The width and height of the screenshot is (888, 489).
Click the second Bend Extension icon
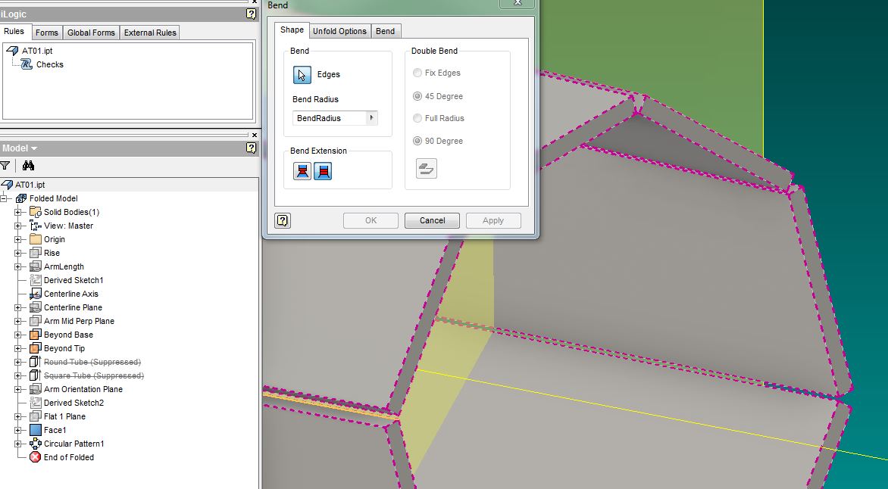[x=322, y=170]
